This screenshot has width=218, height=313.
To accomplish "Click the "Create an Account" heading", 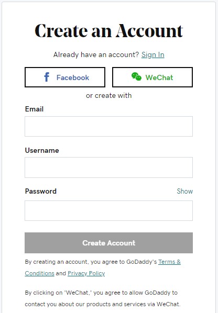I will pyautogui.click(x=108, y=30).
